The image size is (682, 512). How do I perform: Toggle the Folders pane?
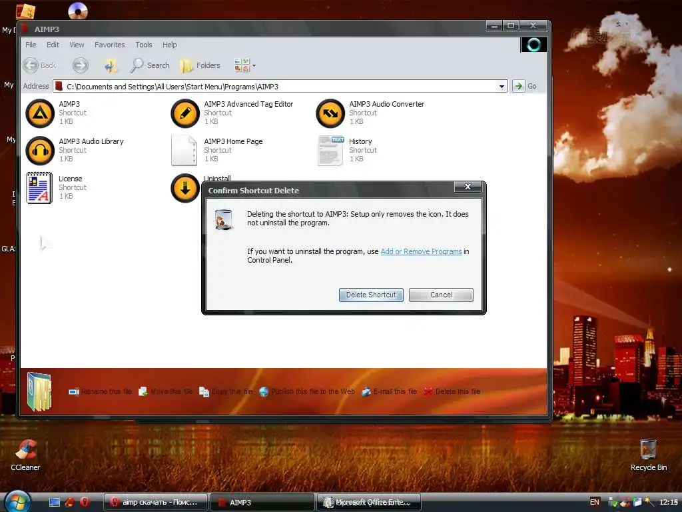tap(200, 65)
